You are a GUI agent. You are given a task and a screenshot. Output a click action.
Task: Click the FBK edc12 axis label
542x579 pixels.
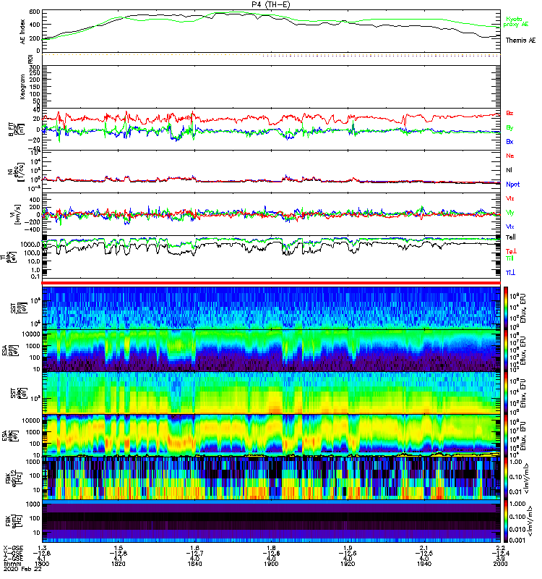tap(14, 478)
